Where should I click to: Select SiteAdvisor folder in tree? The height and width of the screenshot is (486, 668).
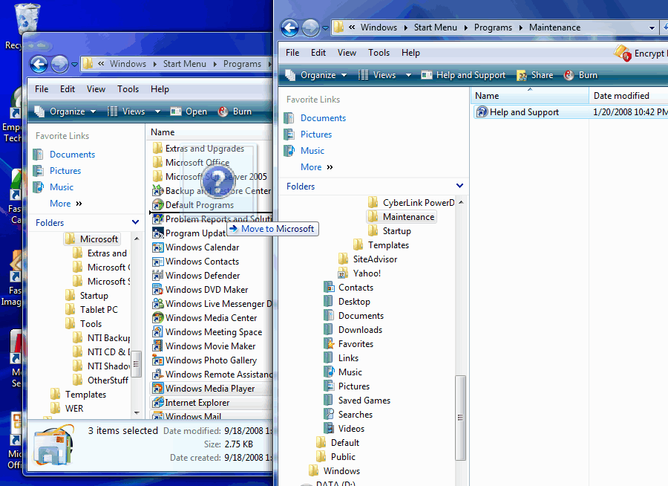point(375,259)
